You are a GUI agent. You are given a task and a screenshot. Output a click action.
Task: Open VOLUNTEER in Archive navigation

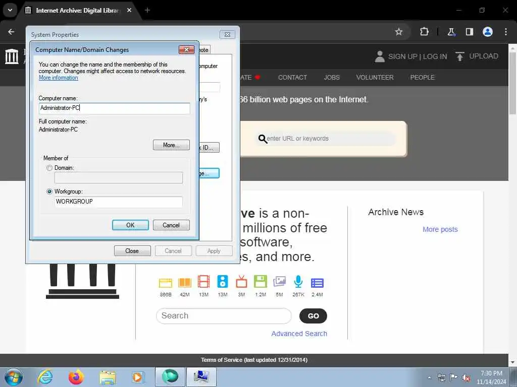[x=375, y=77]
